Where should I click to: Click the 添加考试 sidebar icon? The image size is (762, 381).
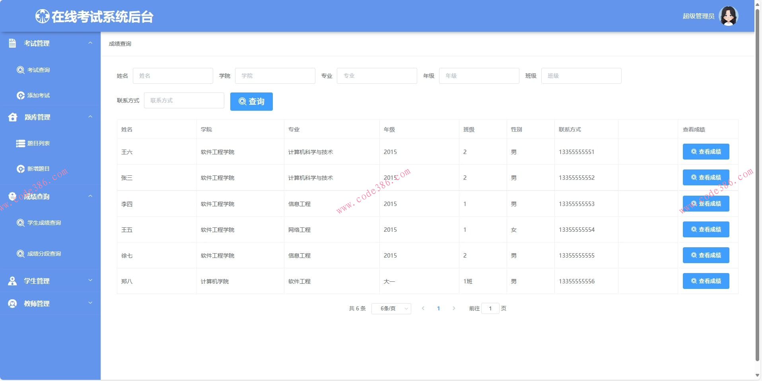coord(20,95)
